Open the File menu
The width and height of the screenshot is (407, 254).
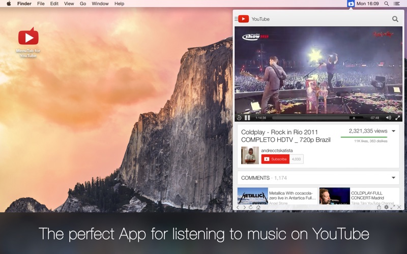(41, 4)
